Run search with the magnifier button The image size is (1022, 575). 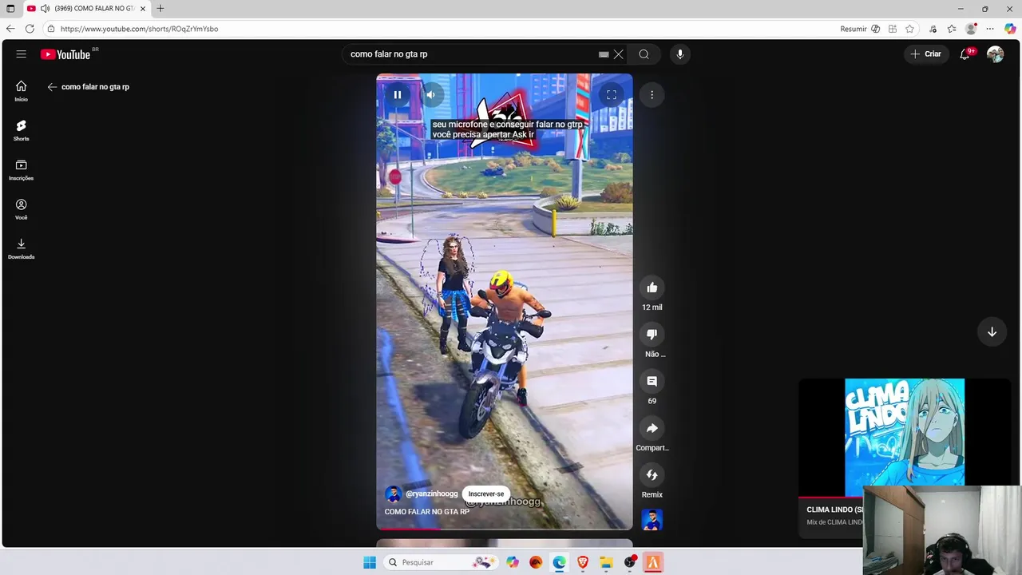644,54
